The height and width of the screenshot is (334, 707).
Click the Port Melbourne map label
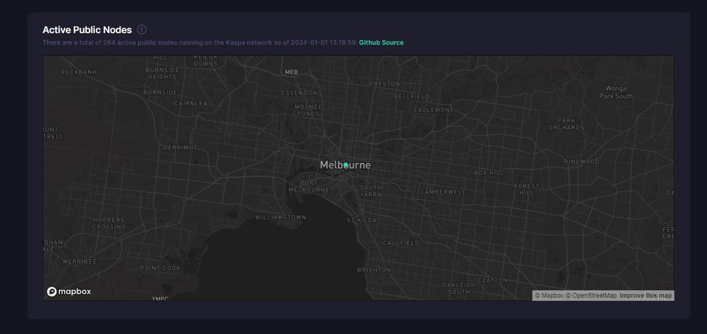pyautogui.click(x=309, y=186)
